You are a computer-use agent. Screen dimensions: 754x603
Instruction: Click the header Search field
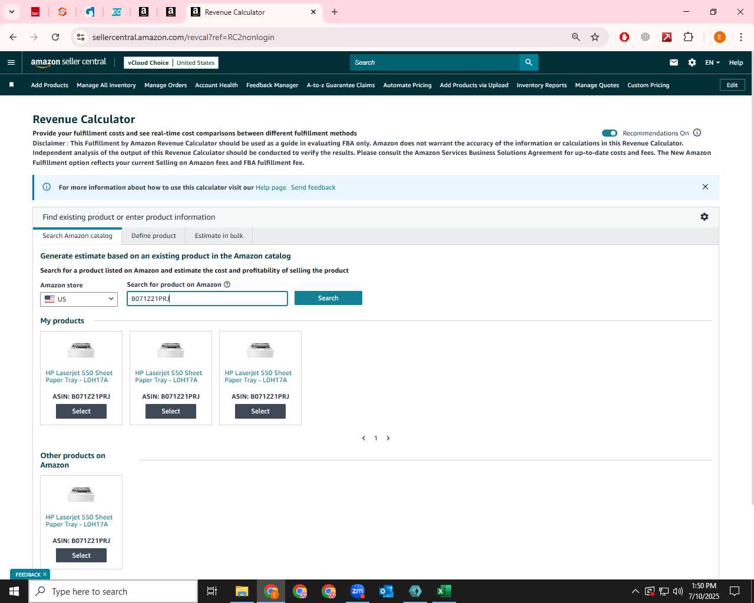(435, 62)
